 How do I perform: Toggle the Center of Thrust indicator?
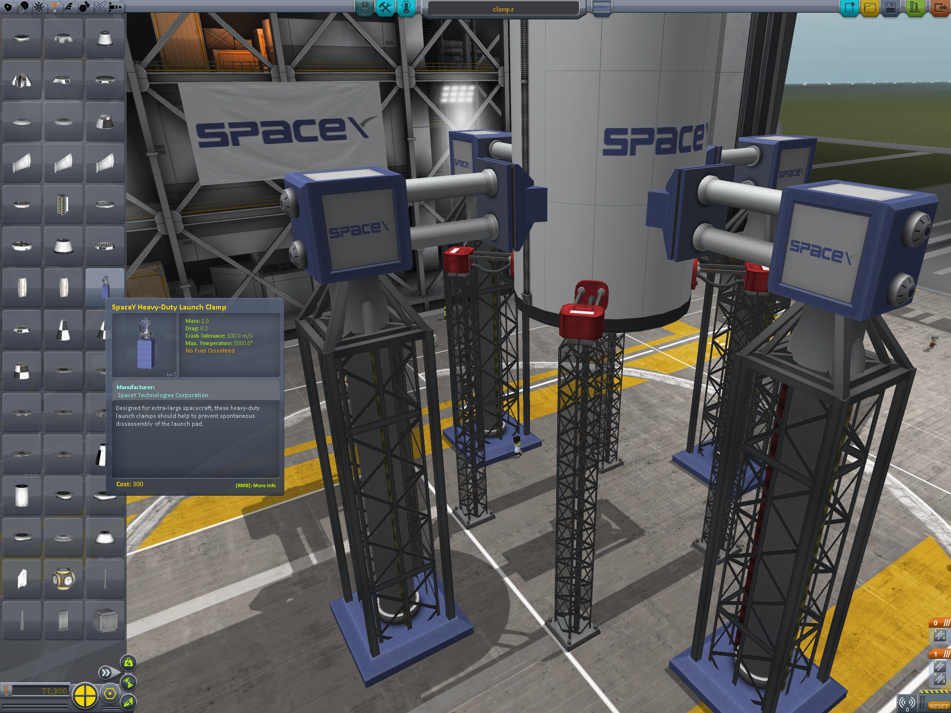128,682
